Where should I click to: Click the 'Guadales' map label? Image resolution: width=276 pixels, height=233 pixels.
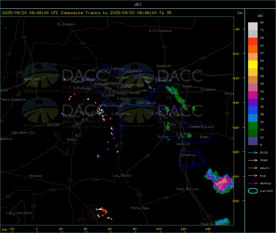pos(164,66)
